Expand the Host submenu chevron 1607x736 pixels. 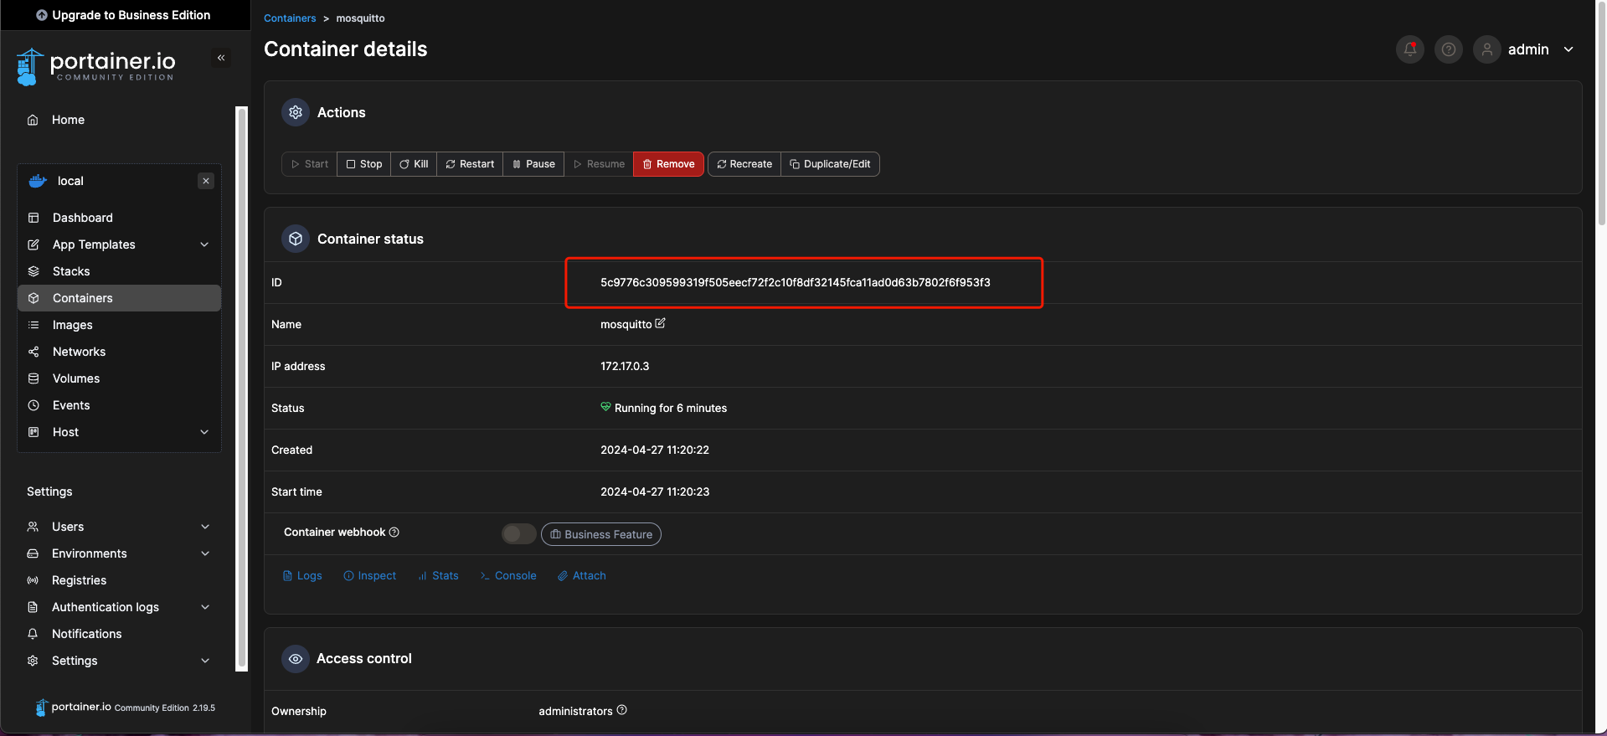click(x=204, y=432)
